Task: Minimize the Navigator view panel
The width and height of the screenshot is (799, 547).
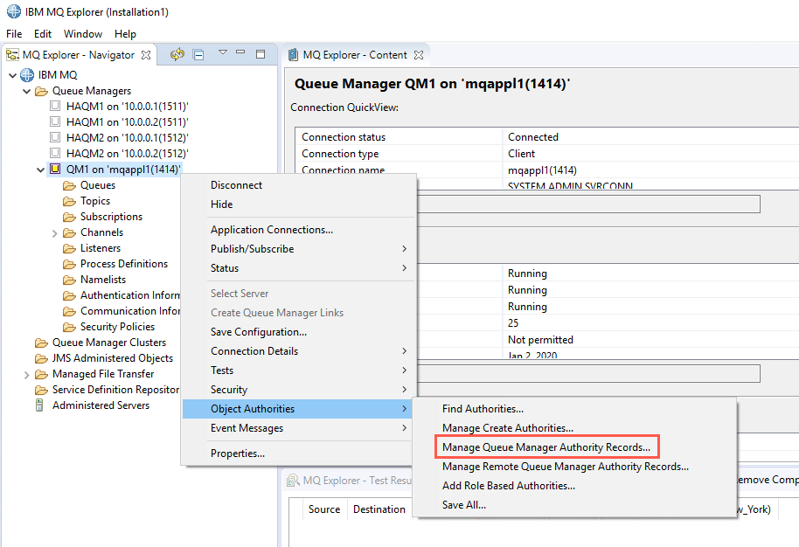Action: point(240,52)
